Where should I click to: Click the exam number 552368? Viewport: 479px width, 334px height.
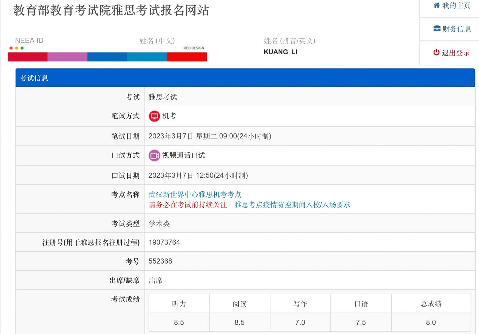click(x=160, y=261)
